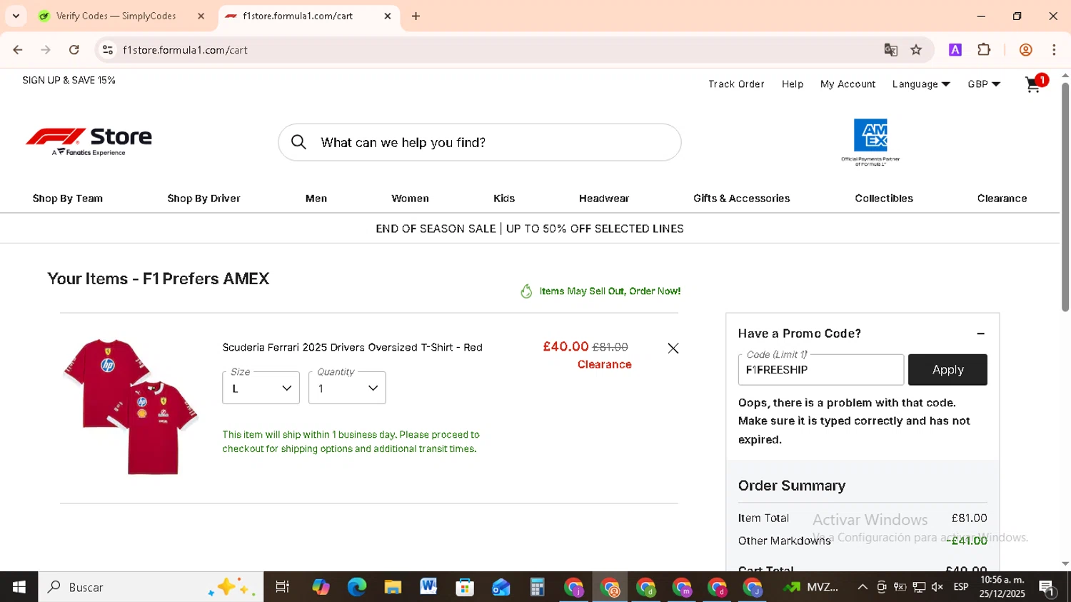Open the Chrome three-dot menu
The width and height of the screenshot is (1071, 602).
pos(1054,50)
